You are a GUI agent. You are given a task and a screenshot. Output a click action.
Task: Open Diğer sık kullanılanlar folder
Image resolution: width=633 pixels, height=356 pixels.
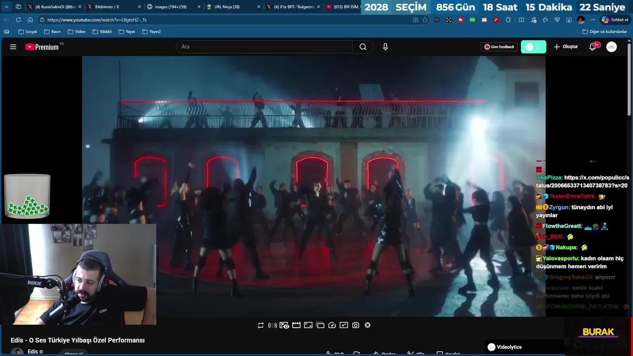pos(604,32)
